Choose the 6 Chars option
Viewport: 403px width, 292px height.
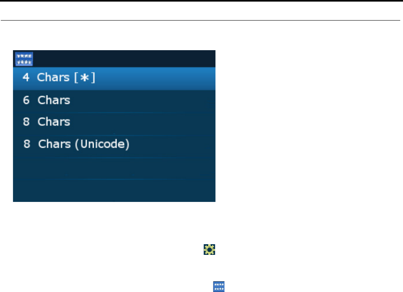114,100
